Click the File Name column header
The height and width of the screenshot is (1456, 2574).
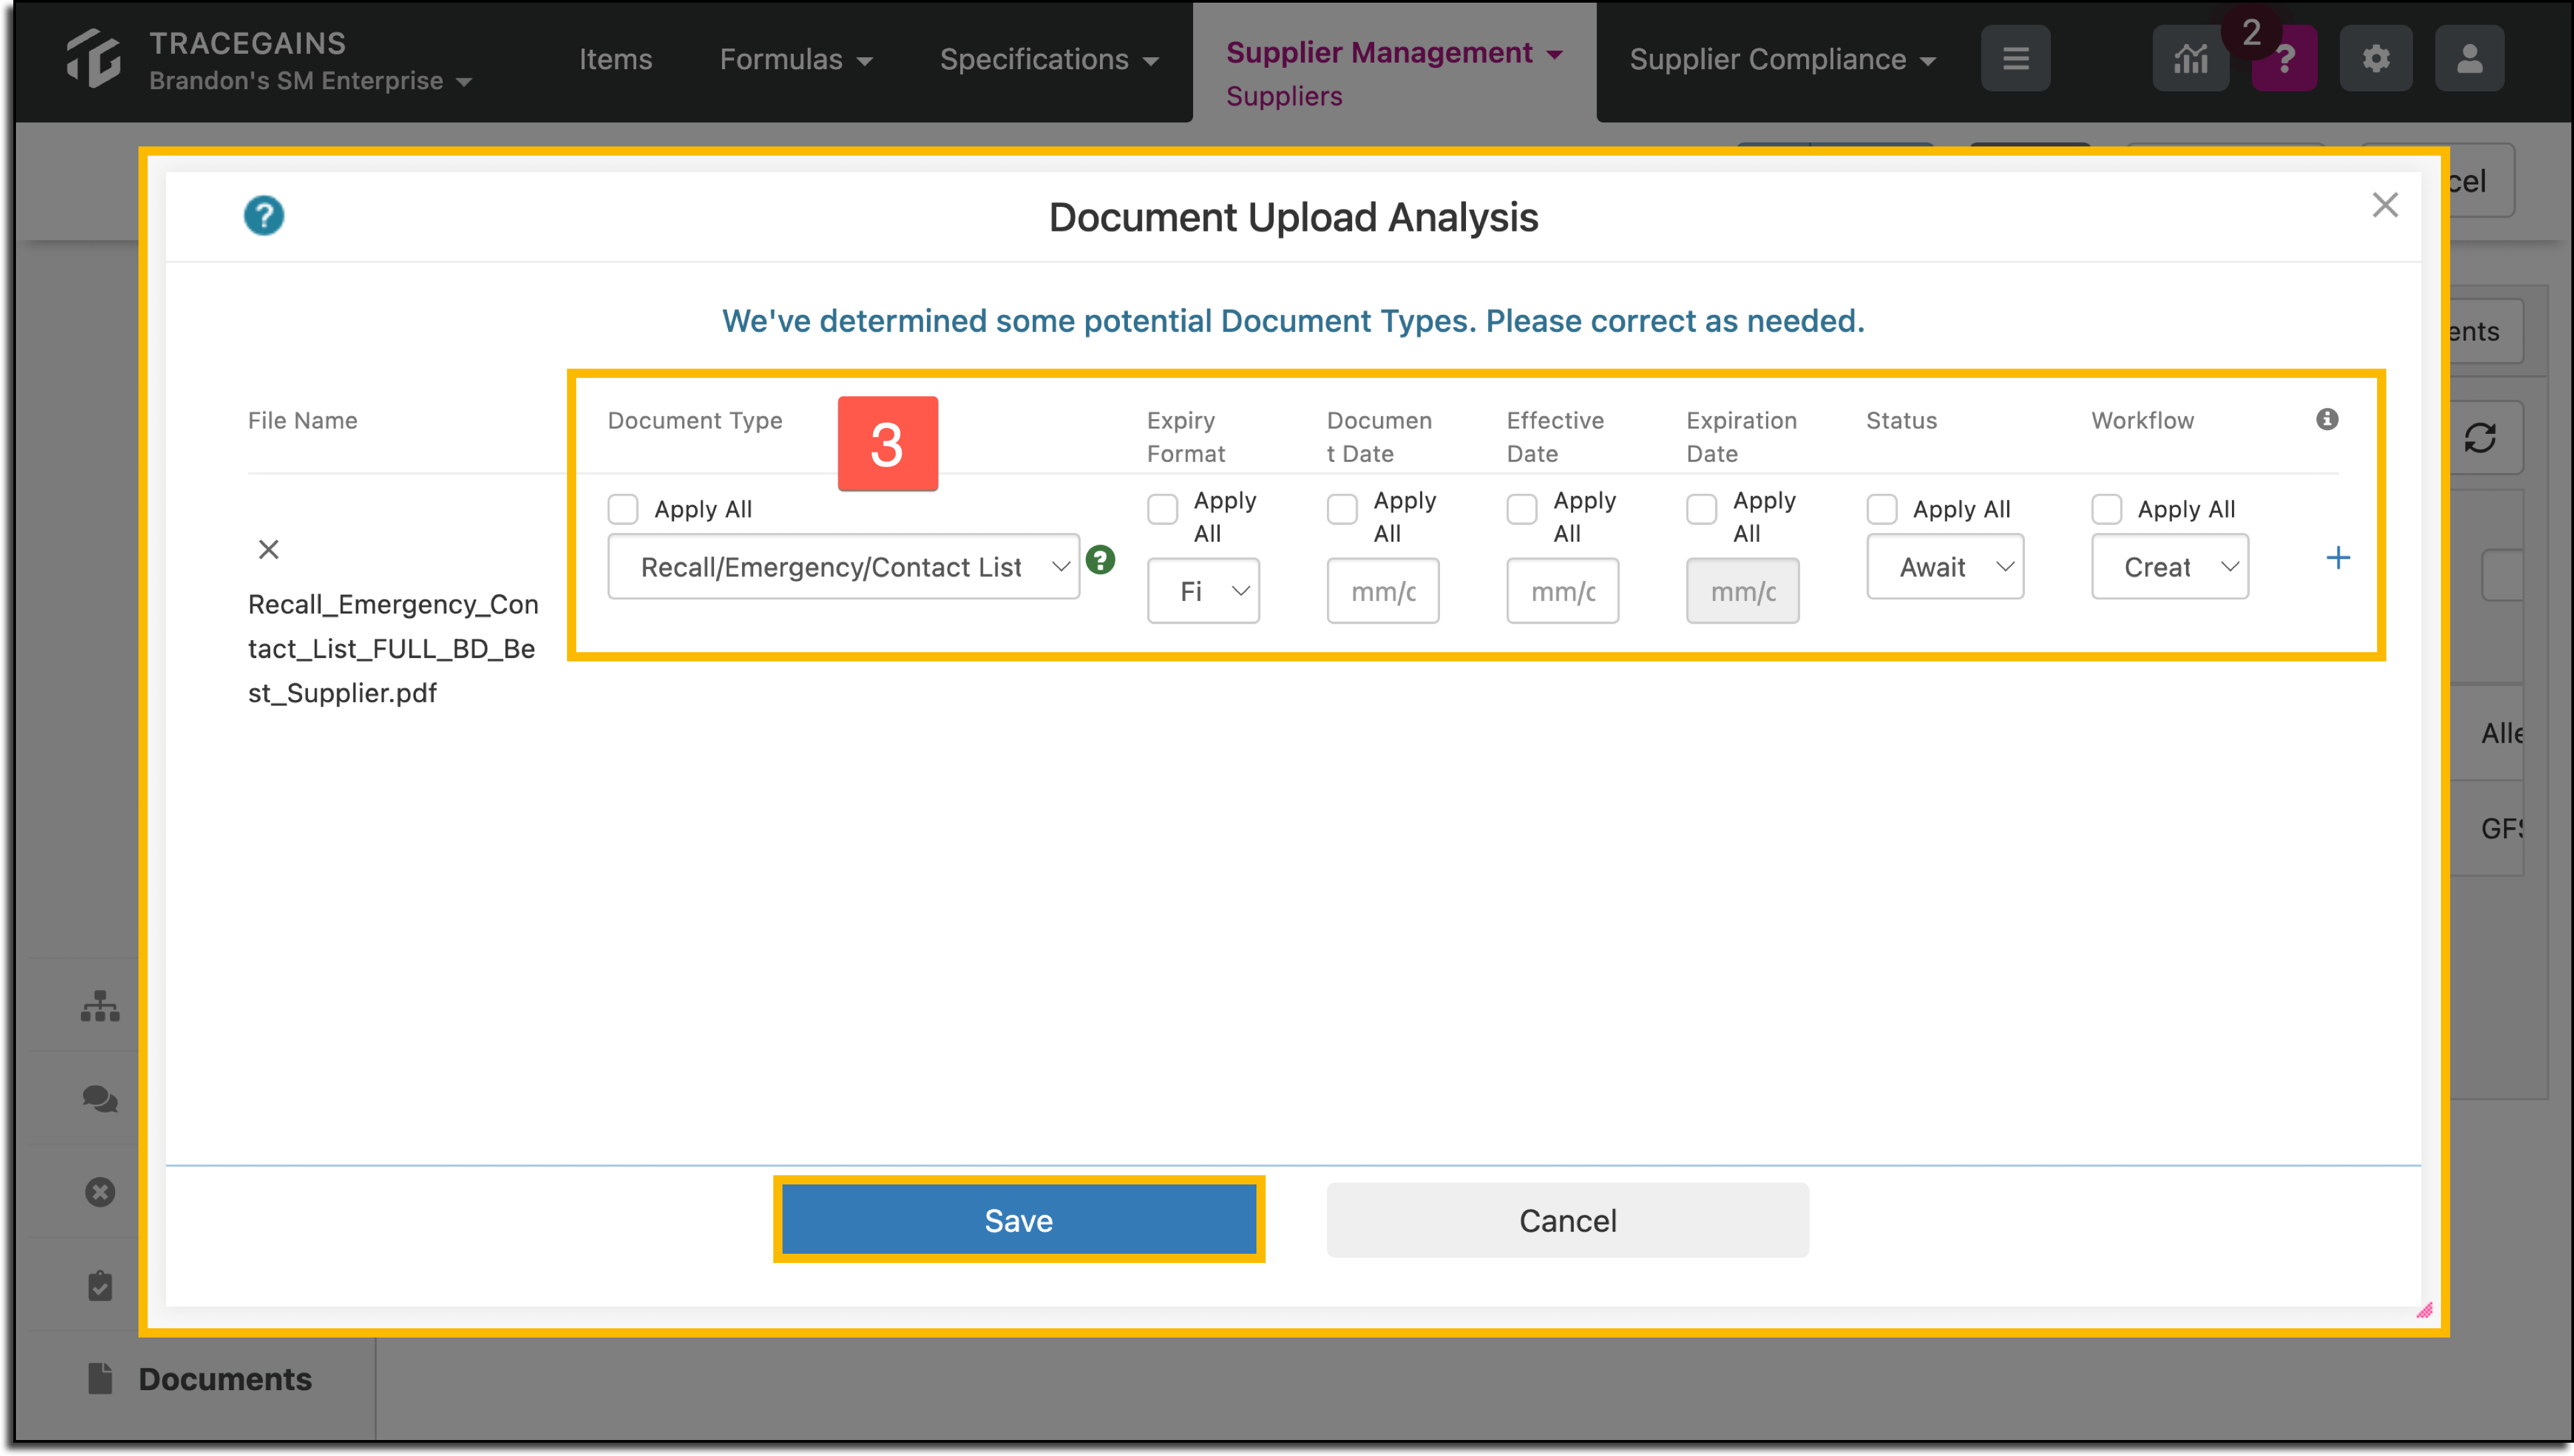coord(302,420)
